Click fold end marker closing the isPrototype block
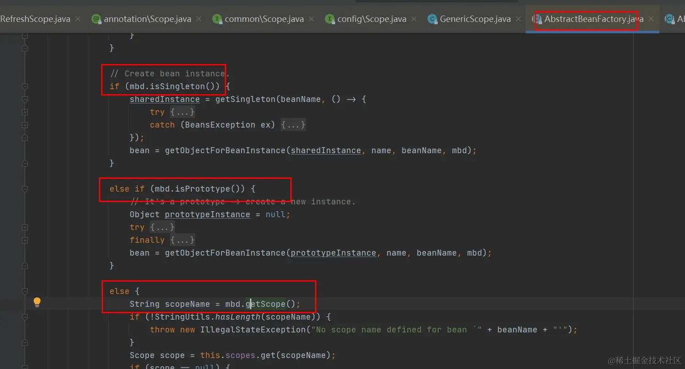685x369 pixels. point(25,266)
